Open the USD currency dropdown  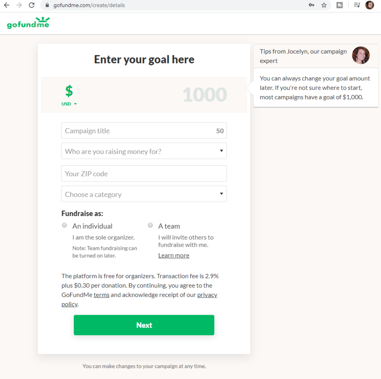click(x=68, y=104)
